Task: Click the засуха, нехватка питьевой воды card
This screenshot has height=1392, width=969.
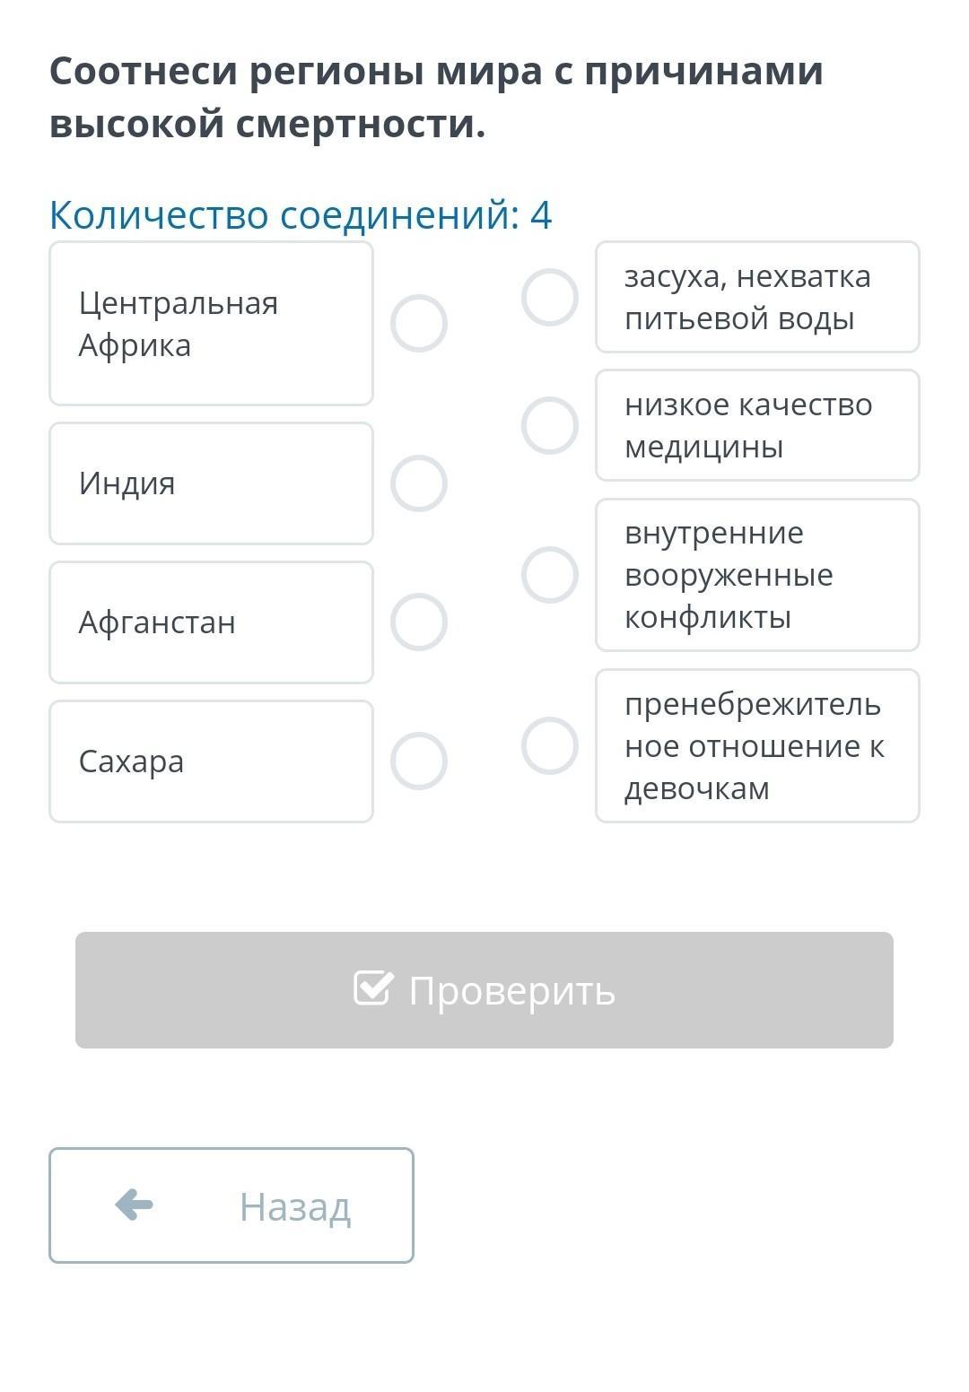Action: (x=757, y=297)
